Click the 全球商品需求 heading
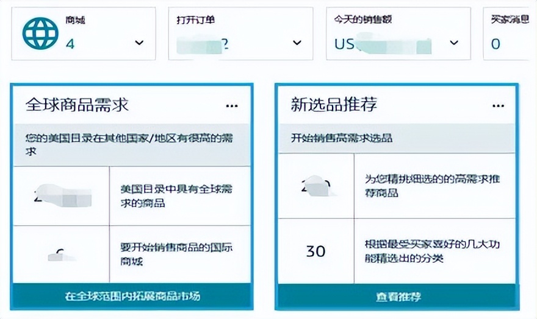This screenshot has height=319, width=537. click(77, 105)
